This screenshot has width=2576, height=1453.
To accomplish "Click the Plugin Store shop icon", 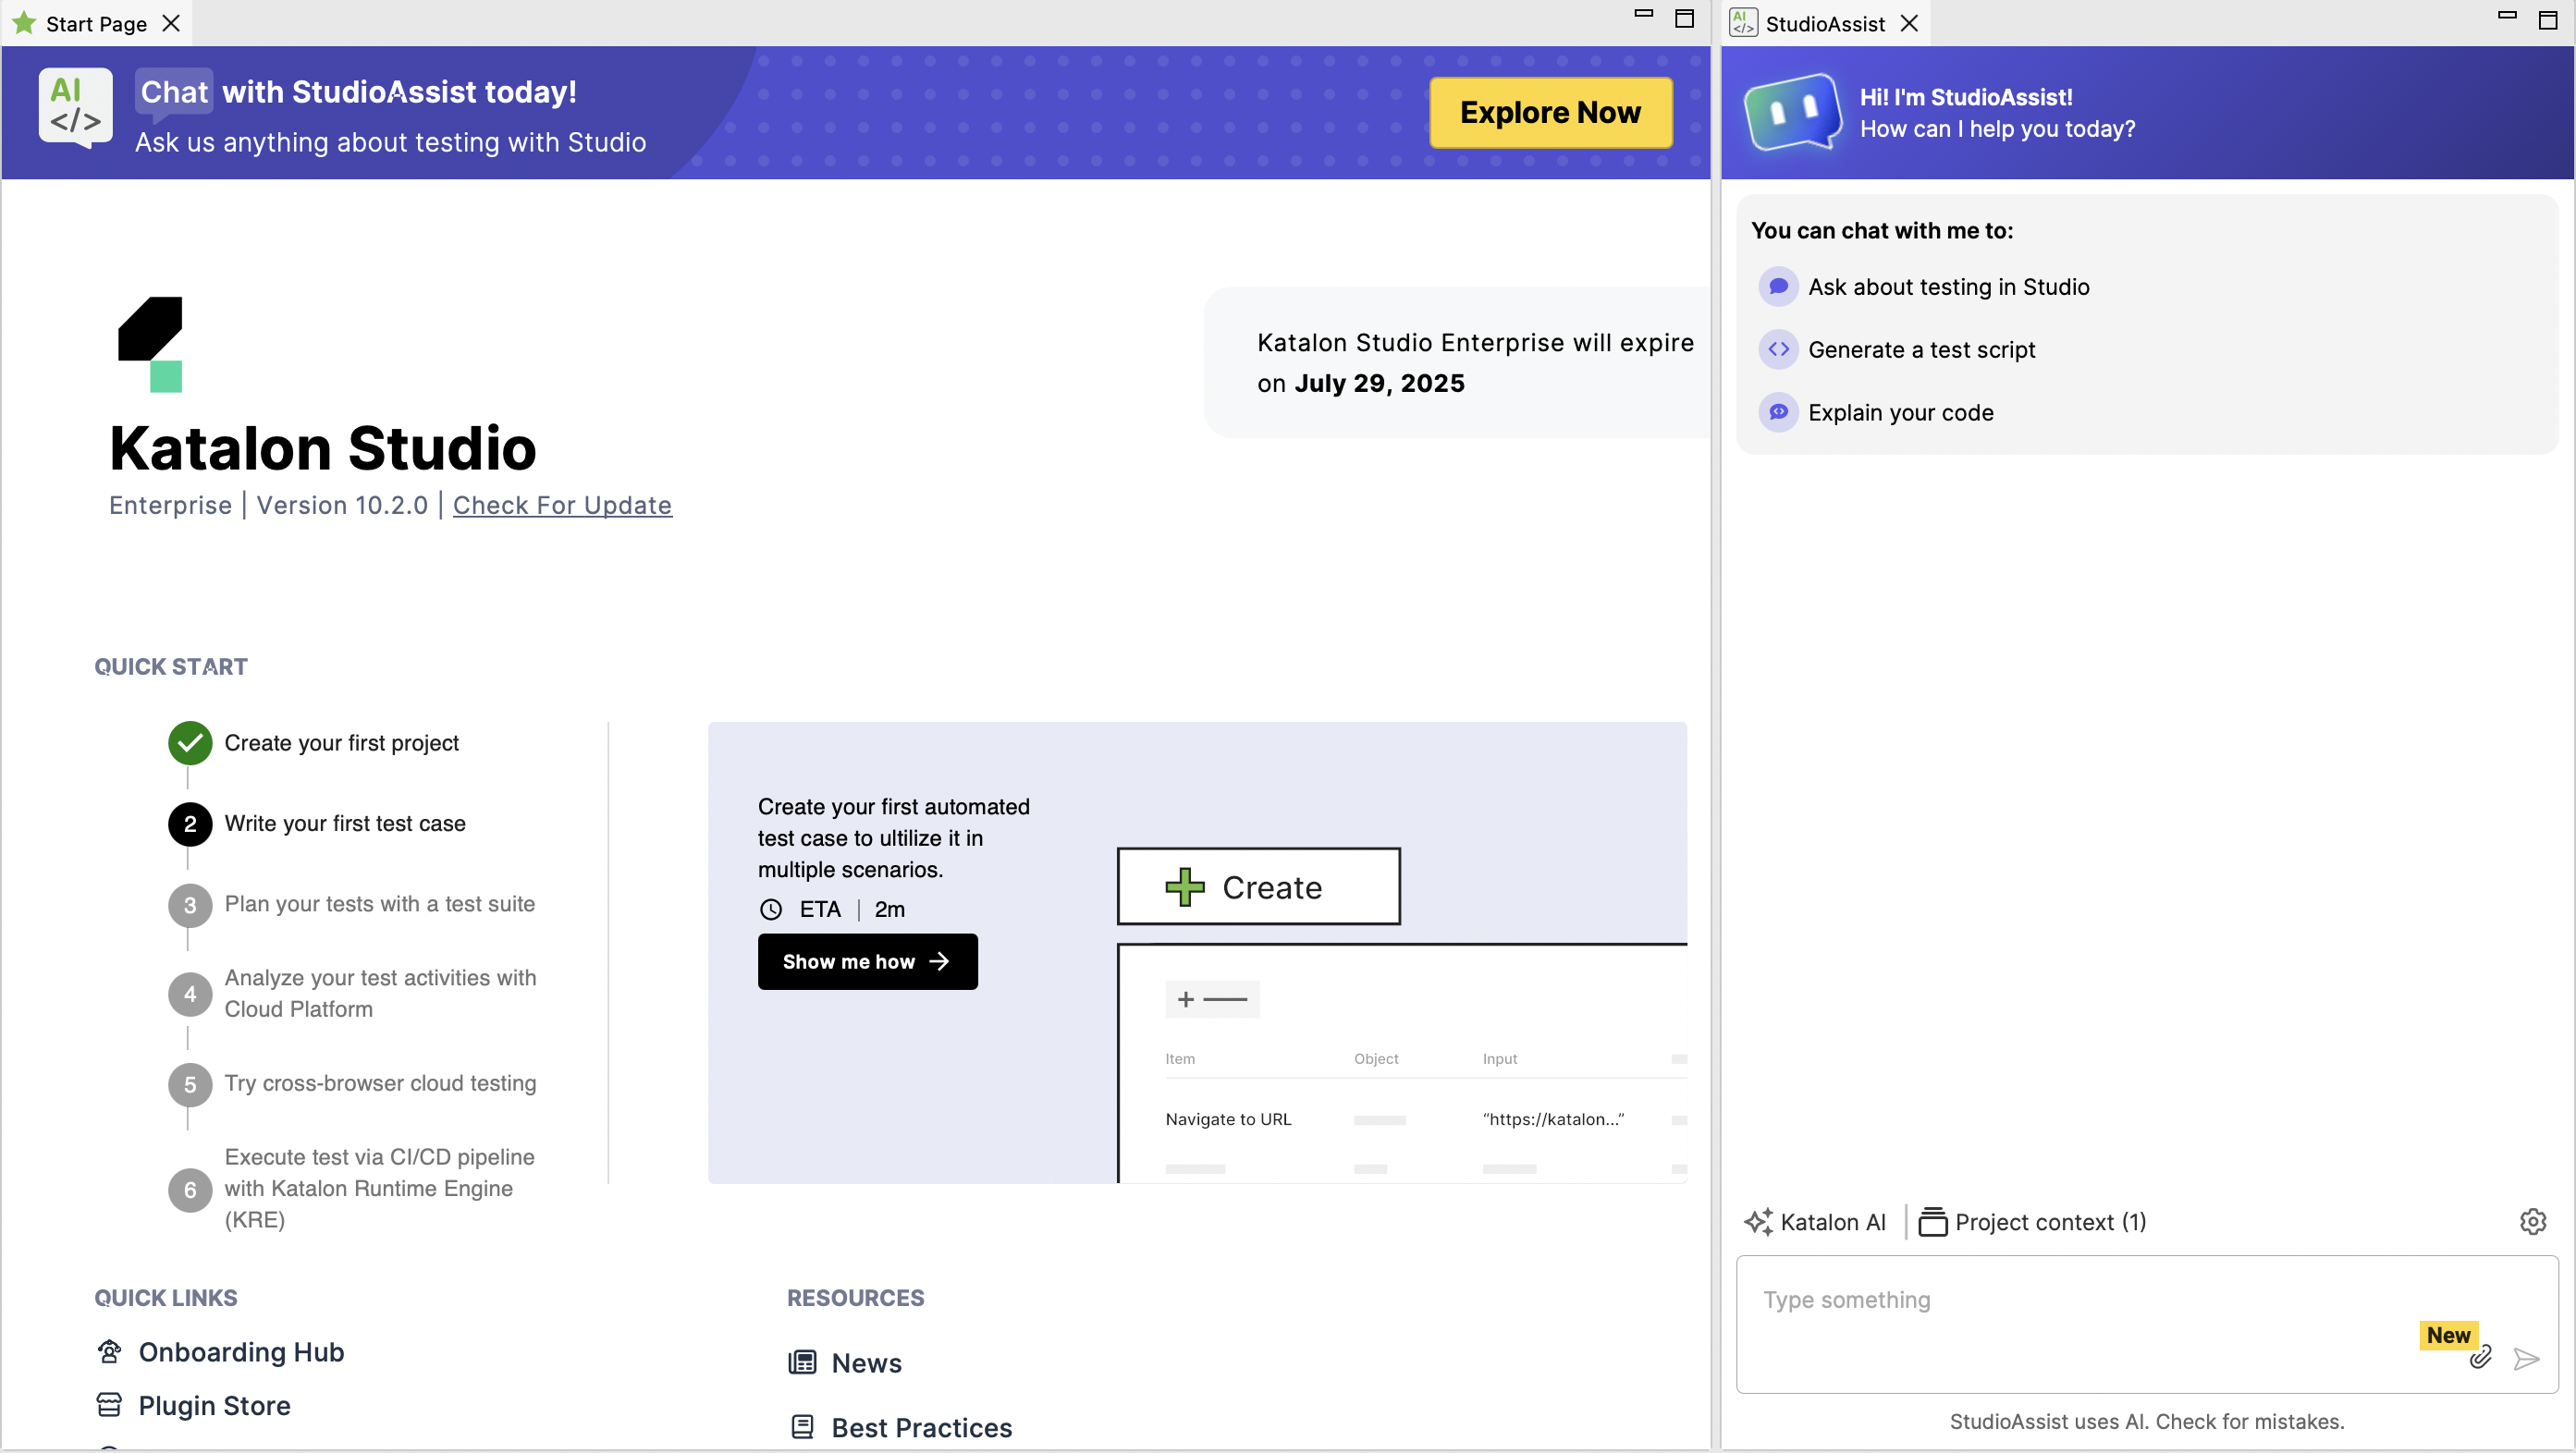I will click(x=109, y=1405).
